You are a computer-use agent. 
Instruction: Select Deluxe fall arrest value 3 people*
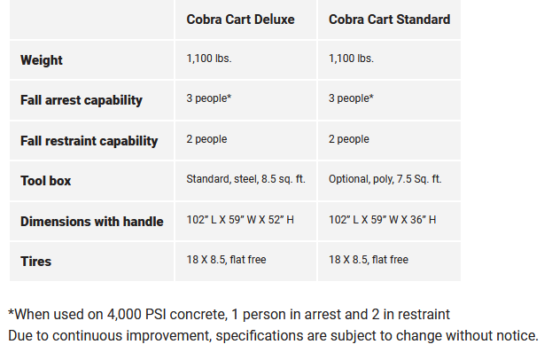pyautogui.click(x=209, y=98)
